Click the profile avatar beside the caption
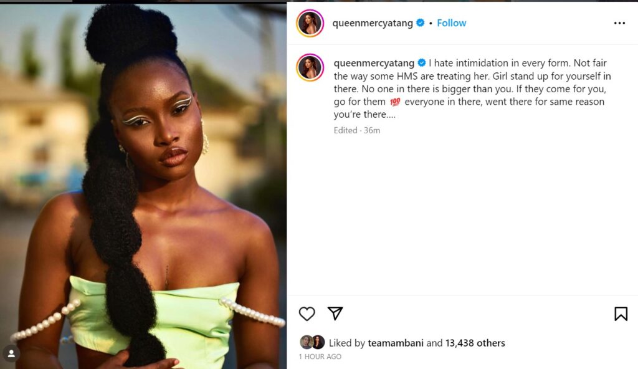The width and height of the screenshot is (638, 369). (310, 68)
